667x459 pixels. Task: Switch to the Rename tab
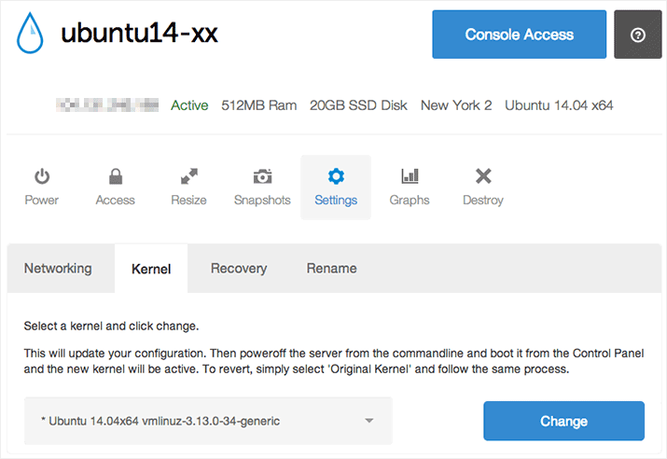pos(331,269)
